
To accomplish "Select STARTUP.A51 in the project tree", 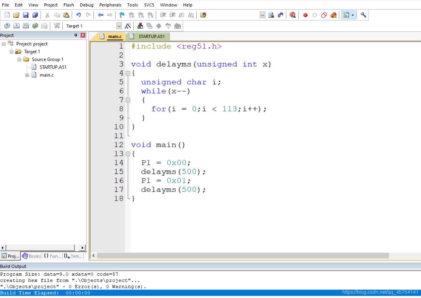I will point(53,67).
